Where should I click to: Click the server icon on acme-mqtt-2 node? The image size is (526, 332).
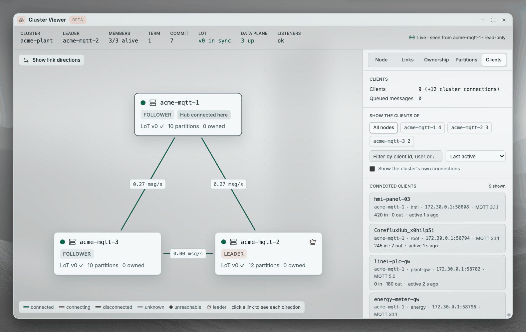(x=233, y=242)
